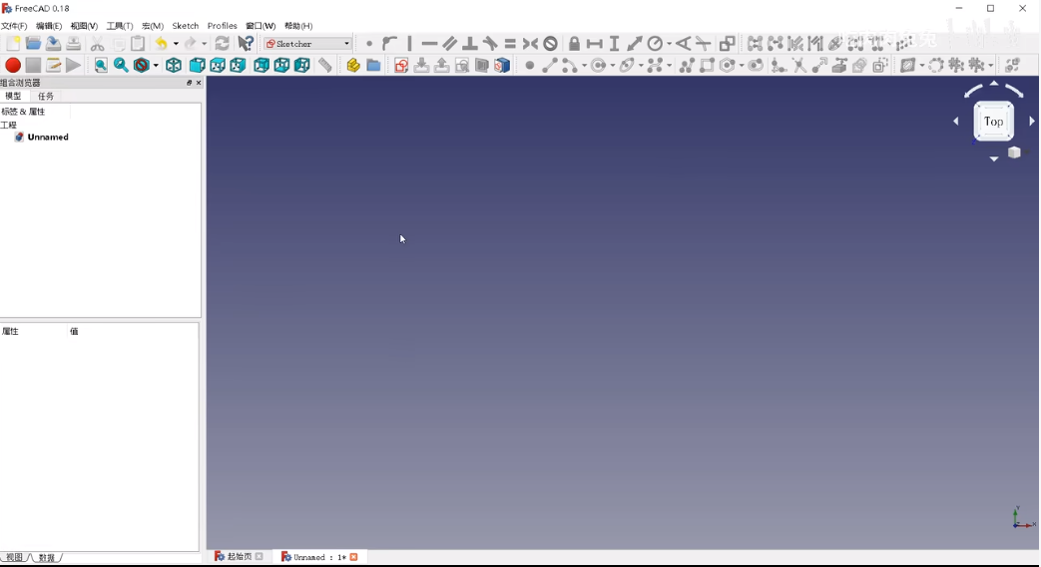Apply the equal constraint
The height and width of the screenshot is (567, 1041).
pyautogui.click(x=510, y=44)
